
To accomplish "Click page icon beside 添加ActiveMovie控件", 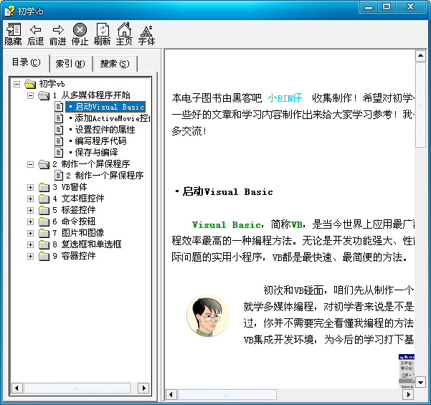I will pos(59,118).
